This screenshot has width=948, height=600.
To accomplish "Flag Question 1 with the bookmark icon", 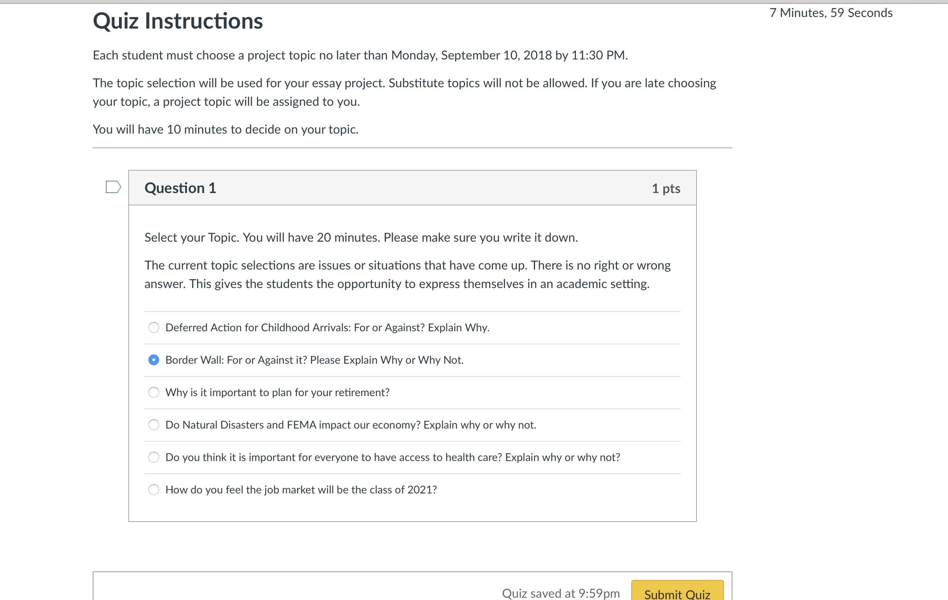I will (114, 187).
